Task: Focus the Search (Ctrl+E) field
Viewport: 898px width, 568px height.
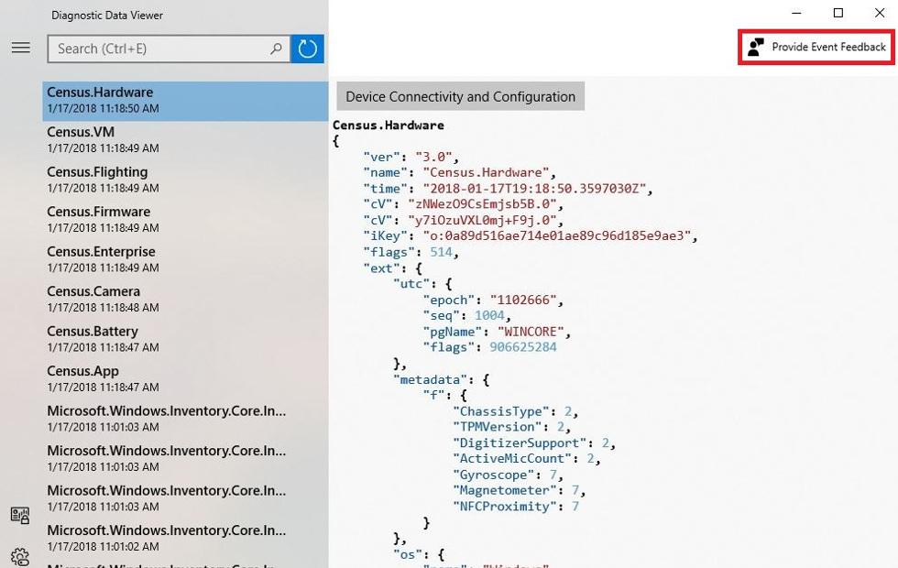Action: (169, 49)
